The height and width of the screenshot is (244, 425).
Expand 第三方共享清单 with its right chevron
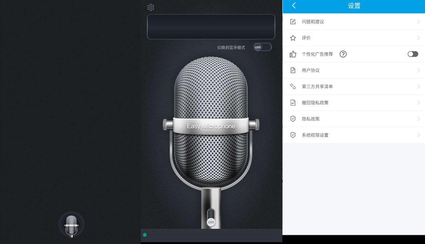(x=419, y=87)
